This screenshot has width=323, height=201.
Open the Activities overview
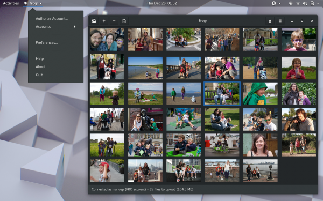click(11, 3)
